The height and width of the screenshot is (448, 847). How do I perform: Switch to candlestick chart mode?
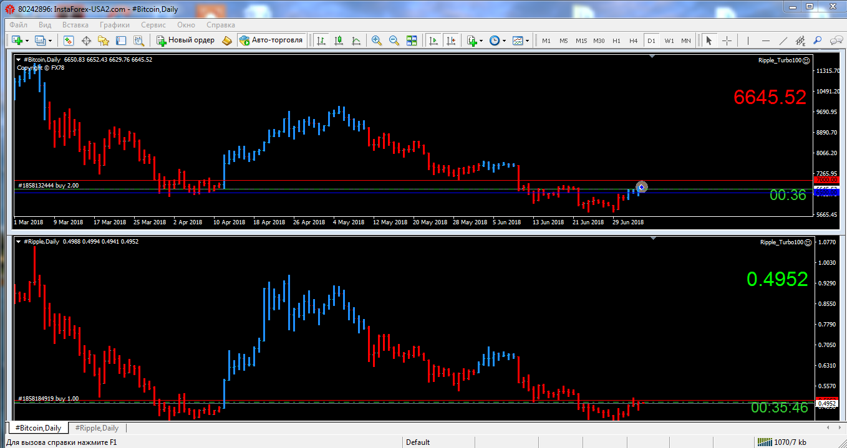tap(339, 41)
